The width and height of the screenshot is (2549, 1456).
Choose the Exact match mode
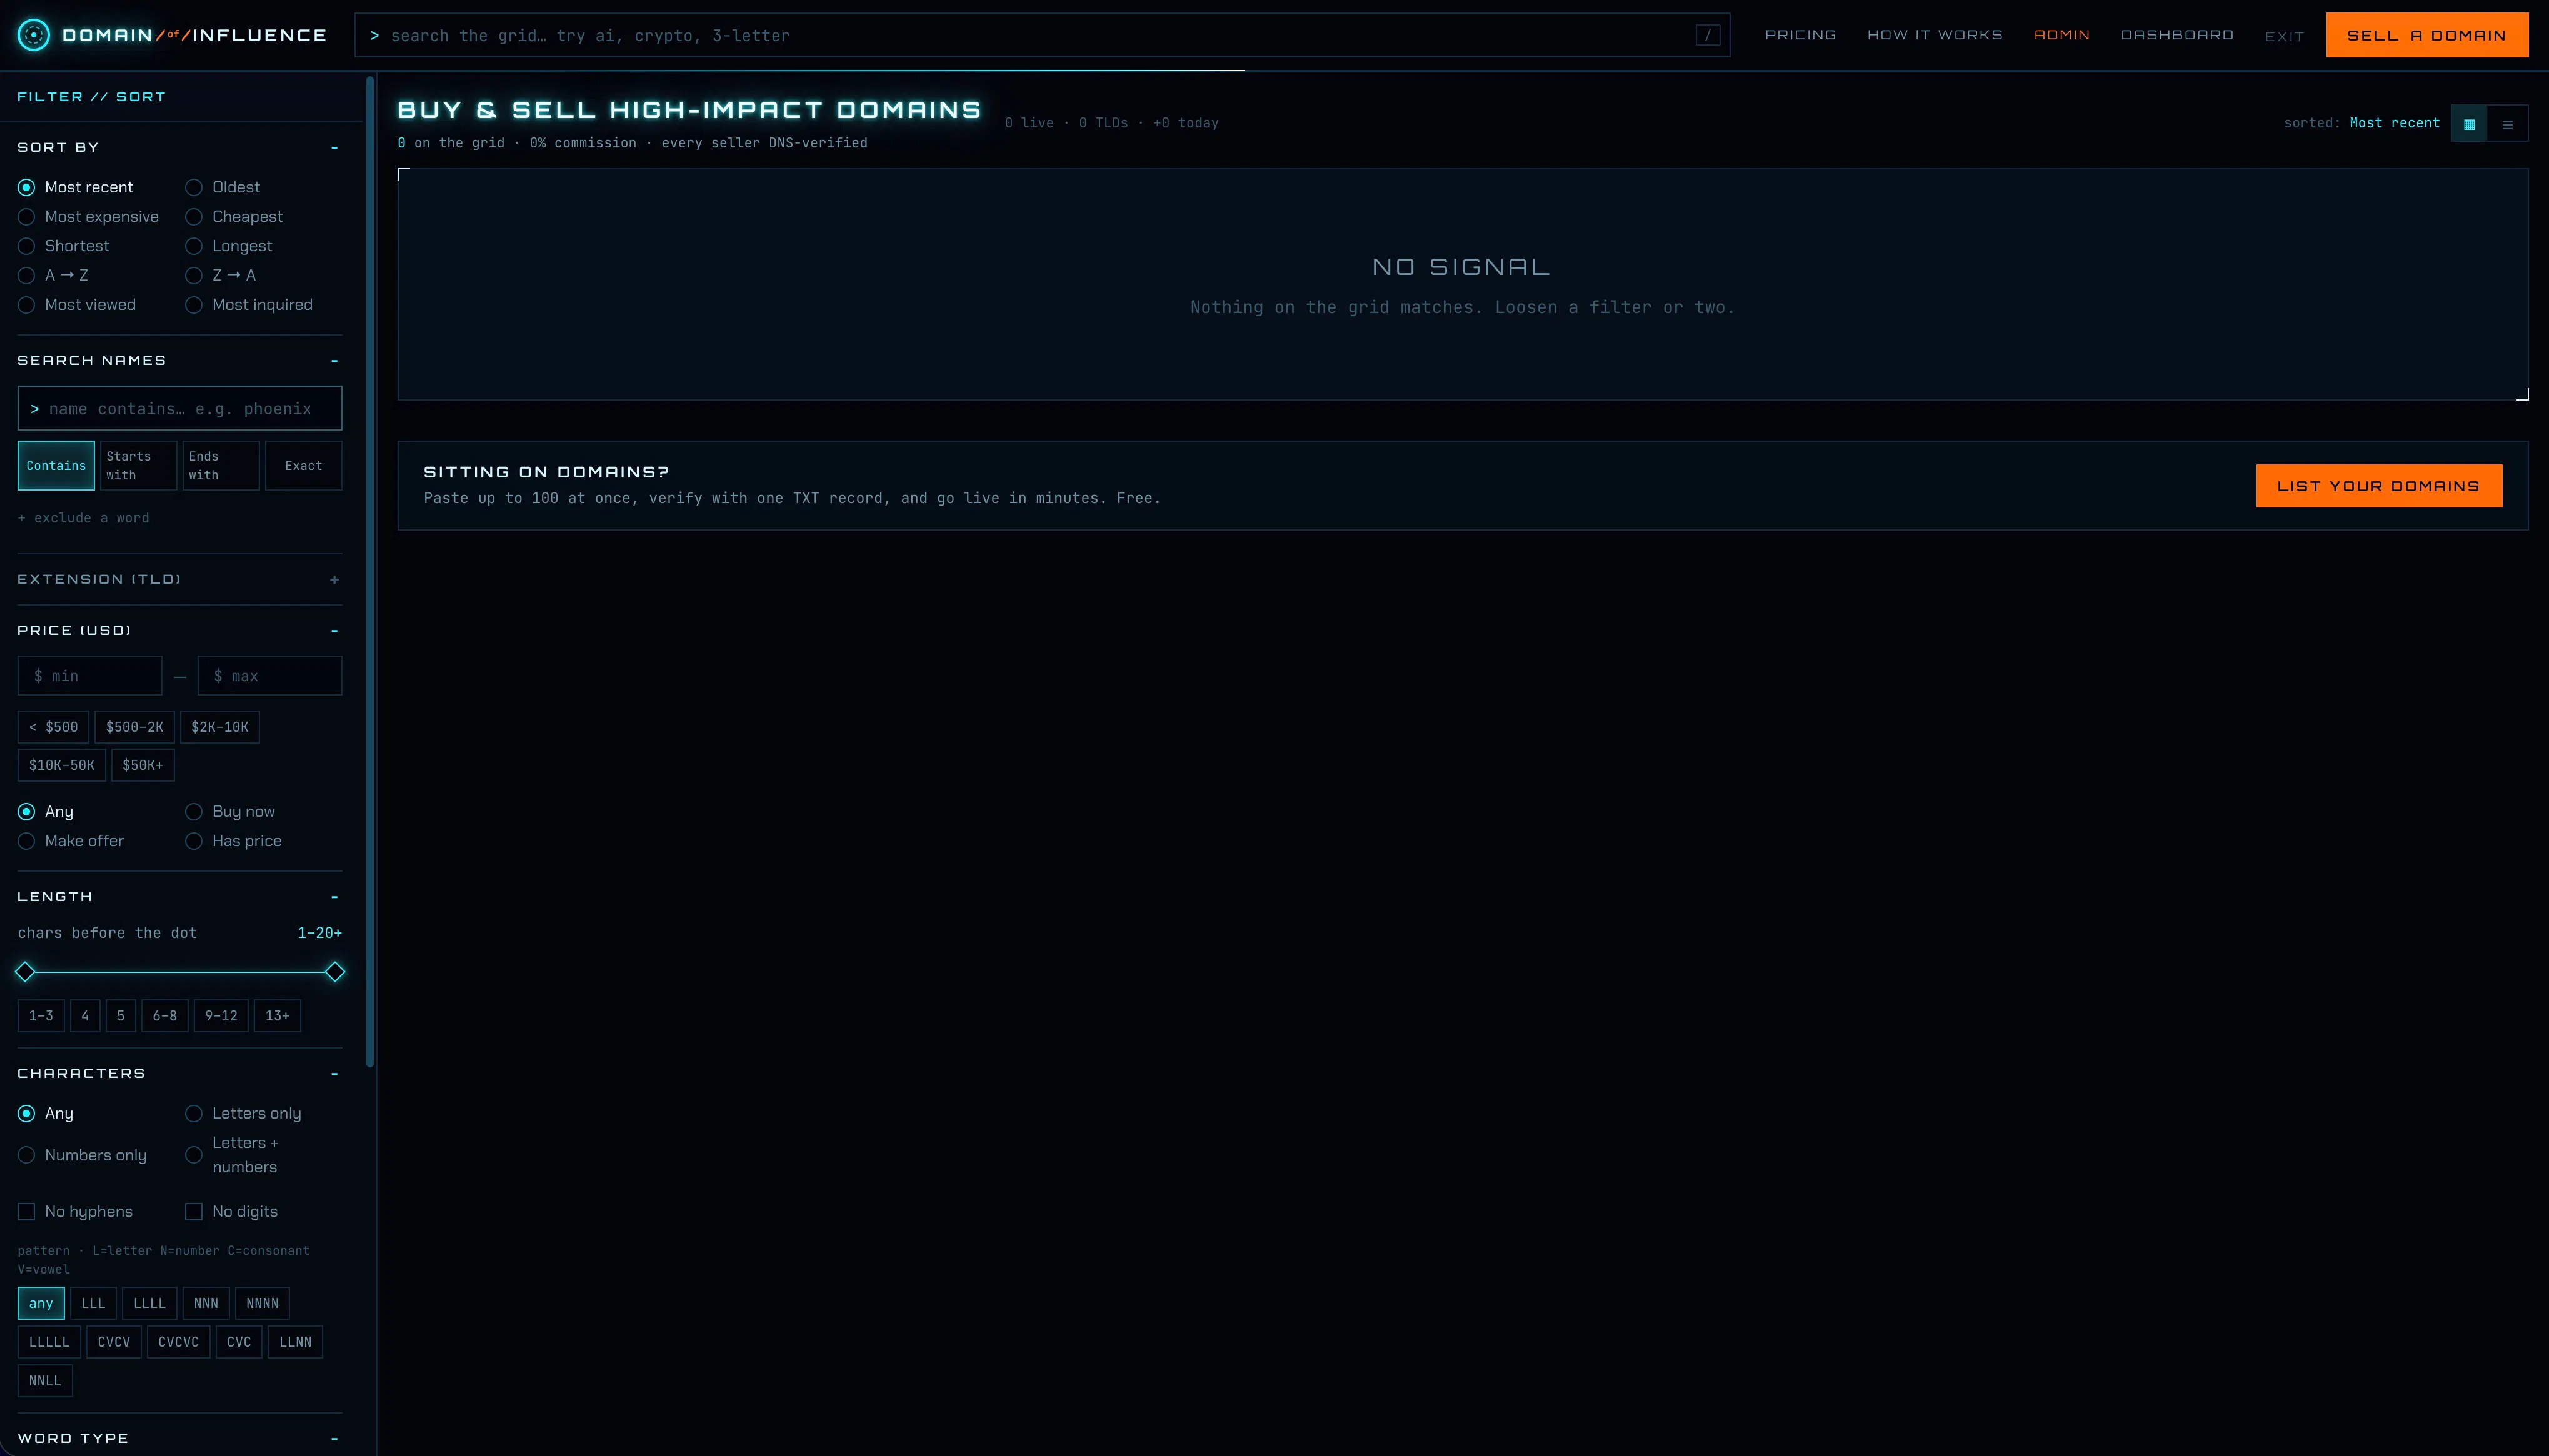303,465
